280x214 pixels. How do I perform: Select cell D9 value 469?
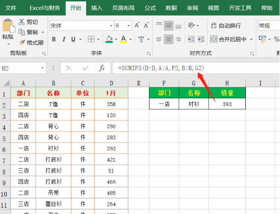click(x=111, y=182)
